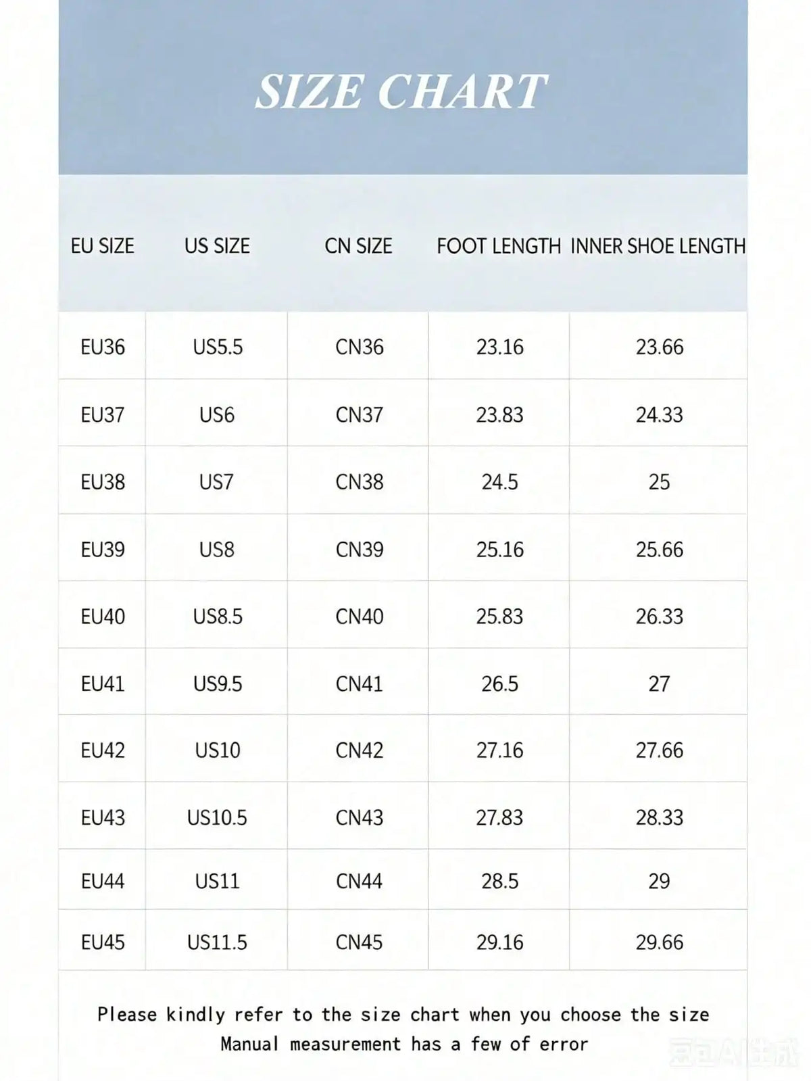Select the EU40 row label
This screenshot has height=1081, width=811.
tap(103, 617)
